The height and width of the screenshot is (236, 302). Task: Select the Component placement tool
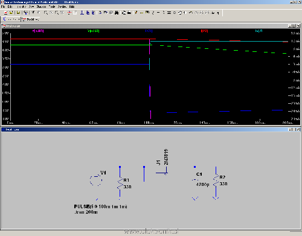pos(175,13)
